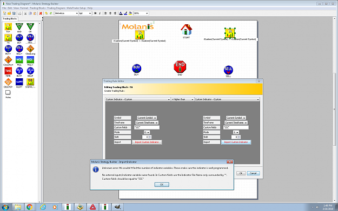
Task: Select the SELLP pending order block
Action: click(x=30, y=71)
